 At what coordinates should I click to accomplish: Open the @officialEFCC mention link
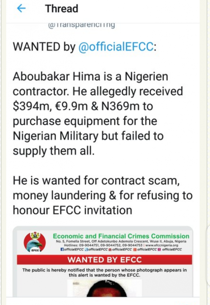point(116,47)
